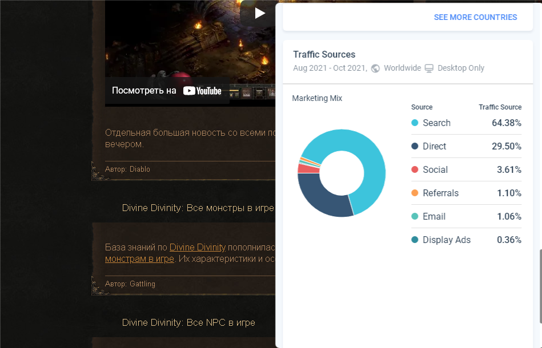Click the Worldwide filter label
This screenshot has width=542, height=348.
[402, 68]
